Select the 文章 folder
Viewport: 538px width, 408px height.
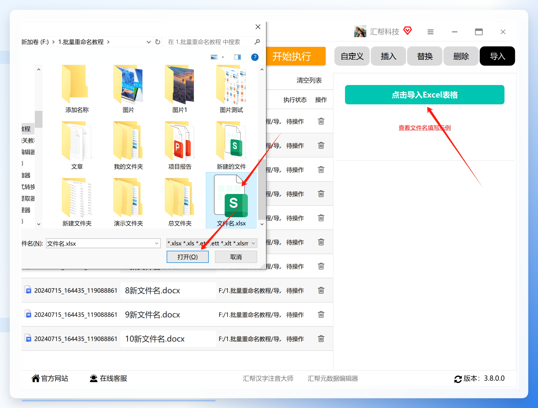[x=77, y=146]
